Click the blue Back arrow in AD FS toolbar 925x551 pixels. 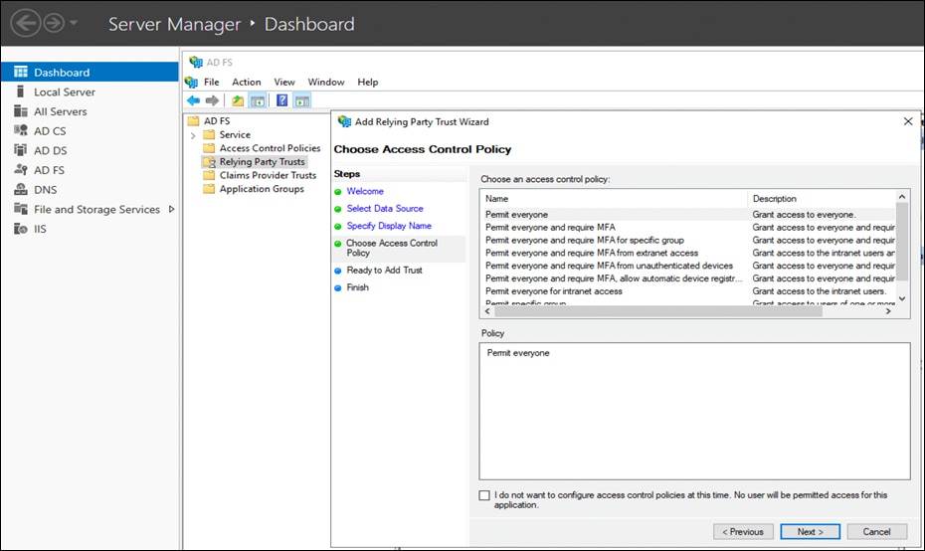click(x=193, y=100)
